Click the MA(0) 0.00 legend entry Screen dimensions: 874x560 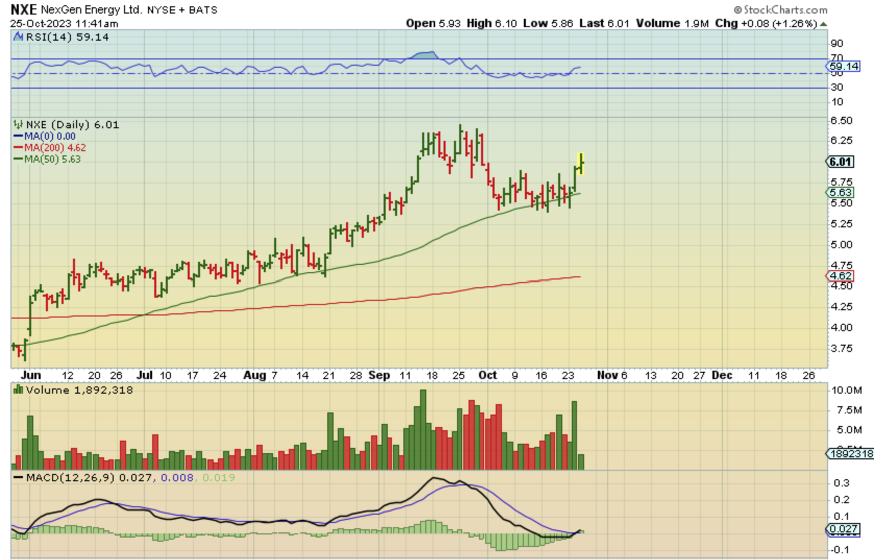point(45,136)
